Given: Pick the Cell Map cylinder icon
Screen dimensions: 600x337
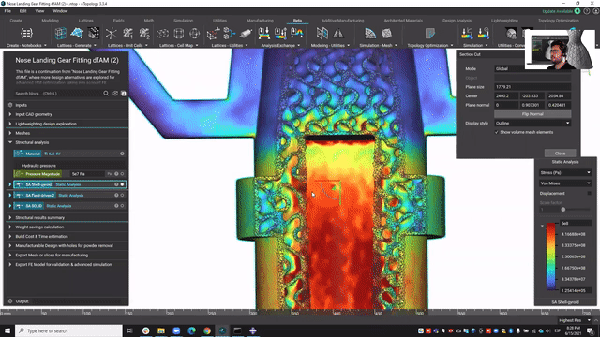Looking at the screenshot, I should 179,34.
